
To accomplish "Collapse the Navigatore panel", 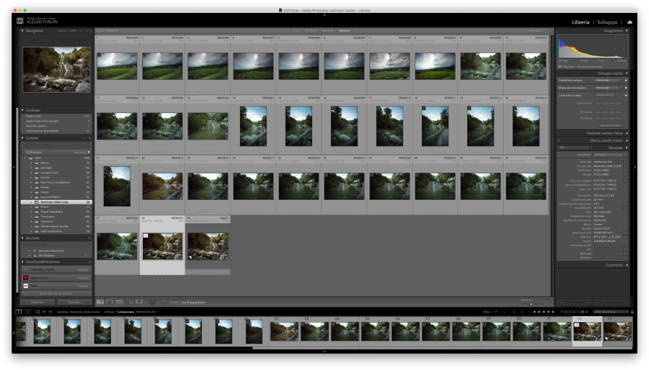I will pyautogui.click(x=23, y=31).
